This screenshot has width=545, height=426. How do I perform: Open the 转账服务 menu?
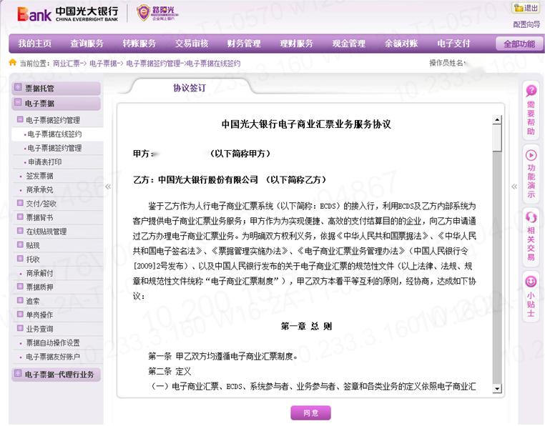pyautogui.click(x=139, y=44)
